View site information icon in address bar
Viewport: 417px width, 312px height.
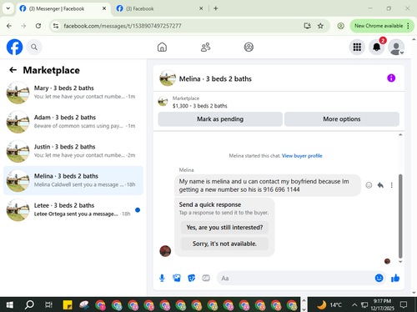pos(56,26)
